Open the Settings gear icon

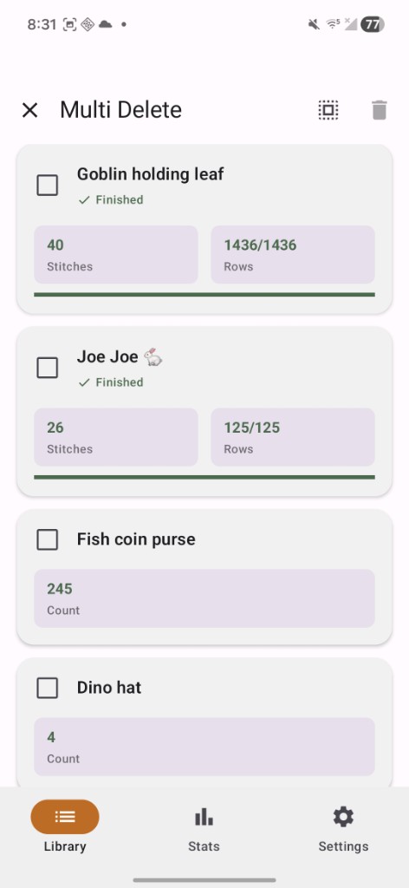coord(343,817)
